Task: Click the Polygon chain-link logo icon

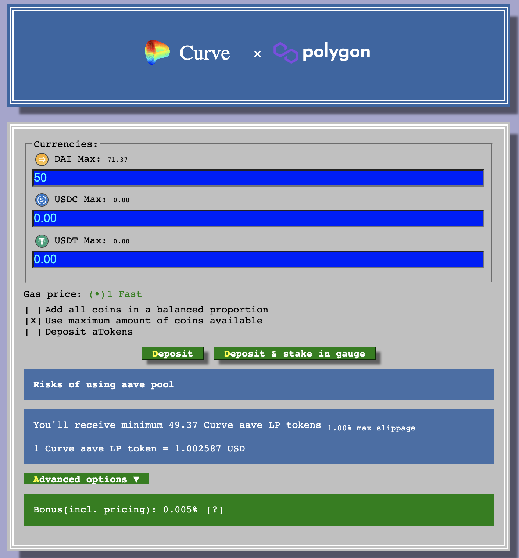Action: (x=286, y=53)
